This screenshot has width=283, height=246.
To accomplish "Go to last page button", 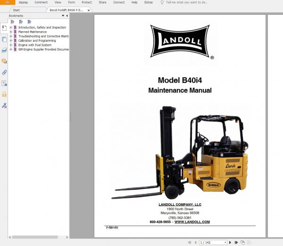I will [x=236, y=242].
